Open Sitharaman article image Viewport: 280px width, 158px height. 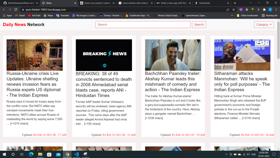(x=242, y=55)
